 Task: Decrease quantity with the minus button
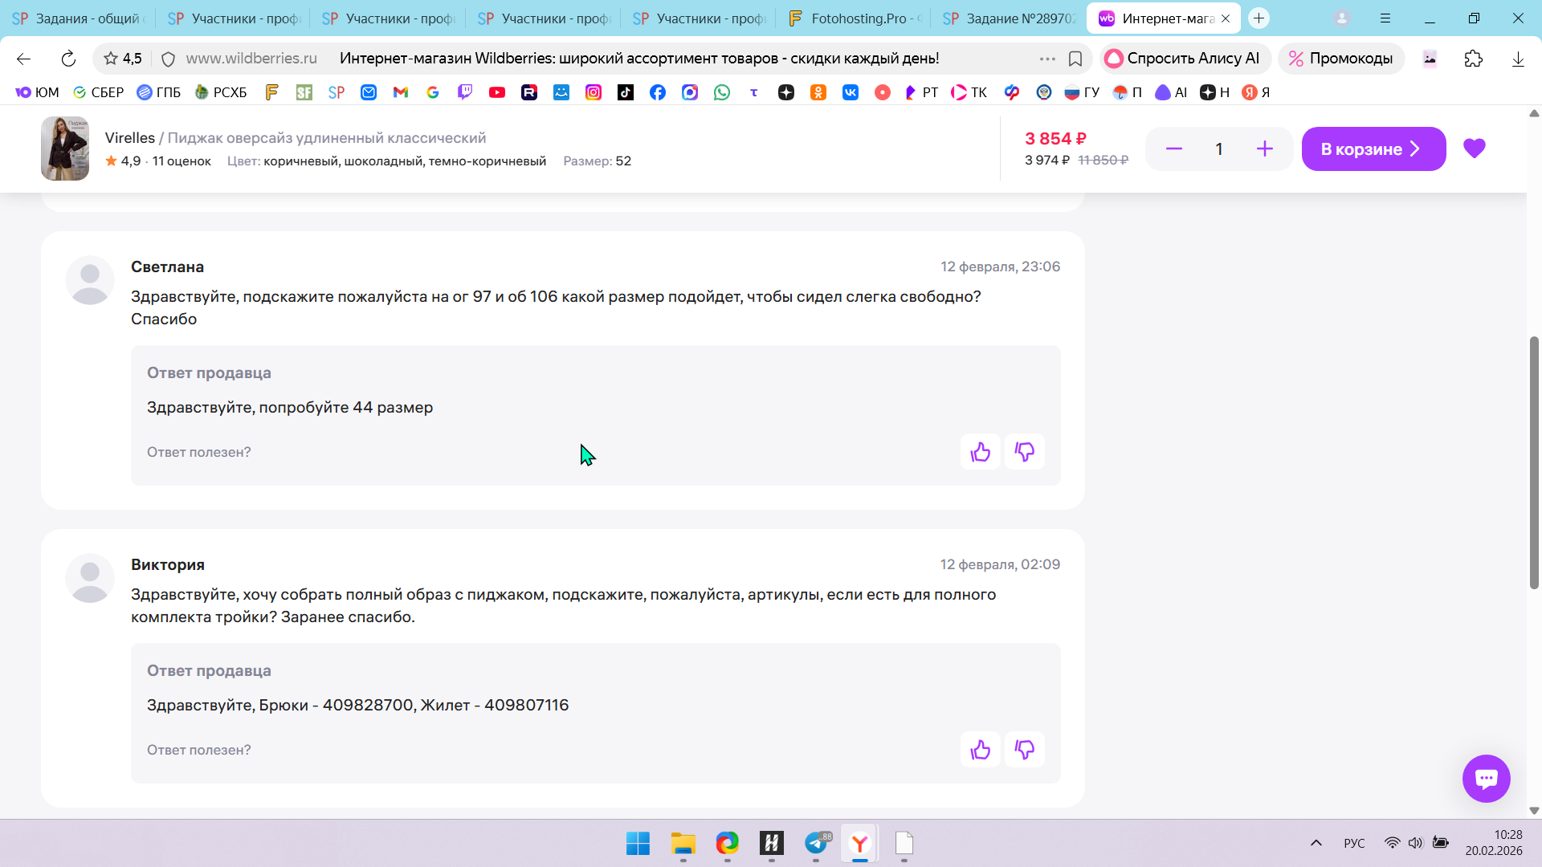[1173, 149]
